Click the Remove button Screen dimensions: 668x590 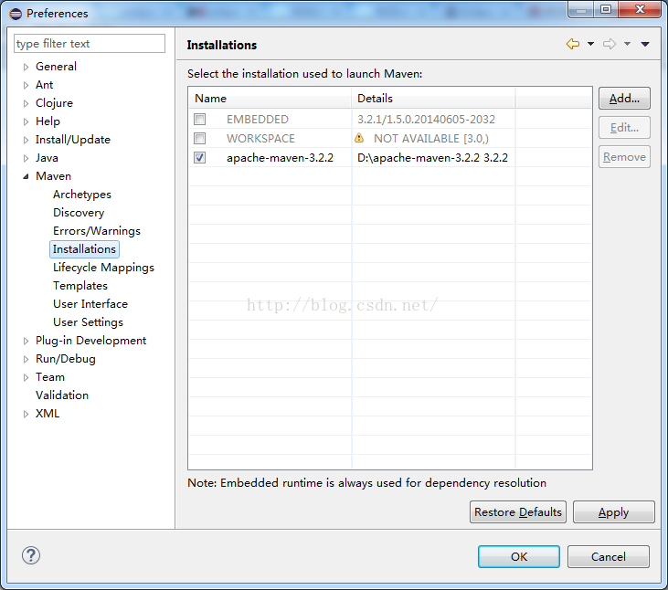[624, 157]
